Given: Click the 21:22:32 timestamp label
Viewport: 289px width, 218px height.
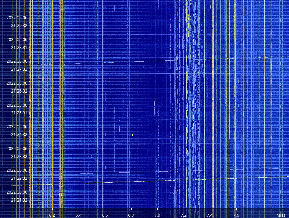Looking at the screenshot, I should (x=19, y=178).
